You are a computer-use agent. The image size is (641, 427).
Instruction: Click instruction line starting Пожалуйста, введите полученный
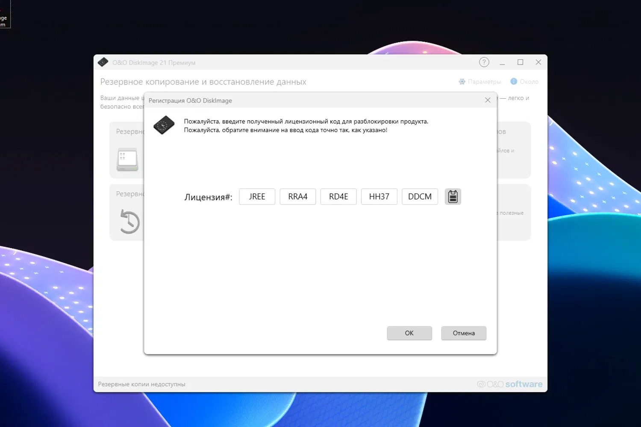point(306,122)
